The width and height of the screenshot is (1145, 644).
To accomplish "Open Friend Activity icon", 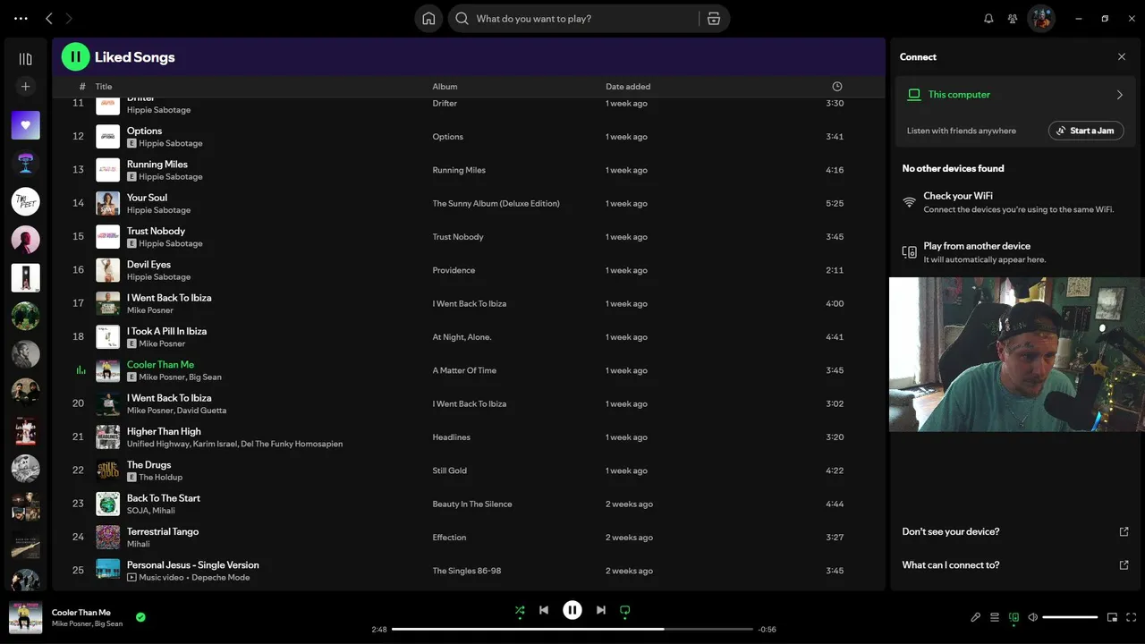I will click(x=1013, y=19).
